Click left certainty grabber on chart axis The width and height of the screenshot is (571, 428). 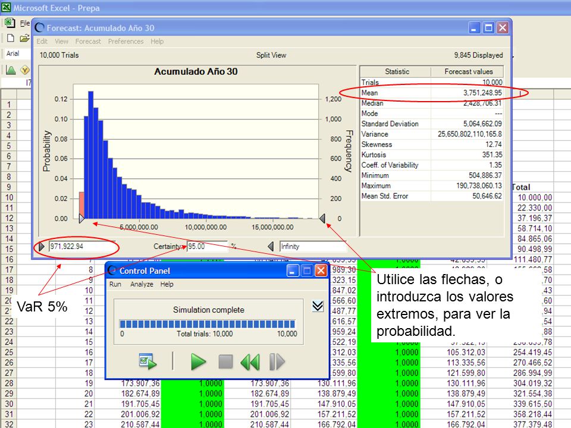81,218
